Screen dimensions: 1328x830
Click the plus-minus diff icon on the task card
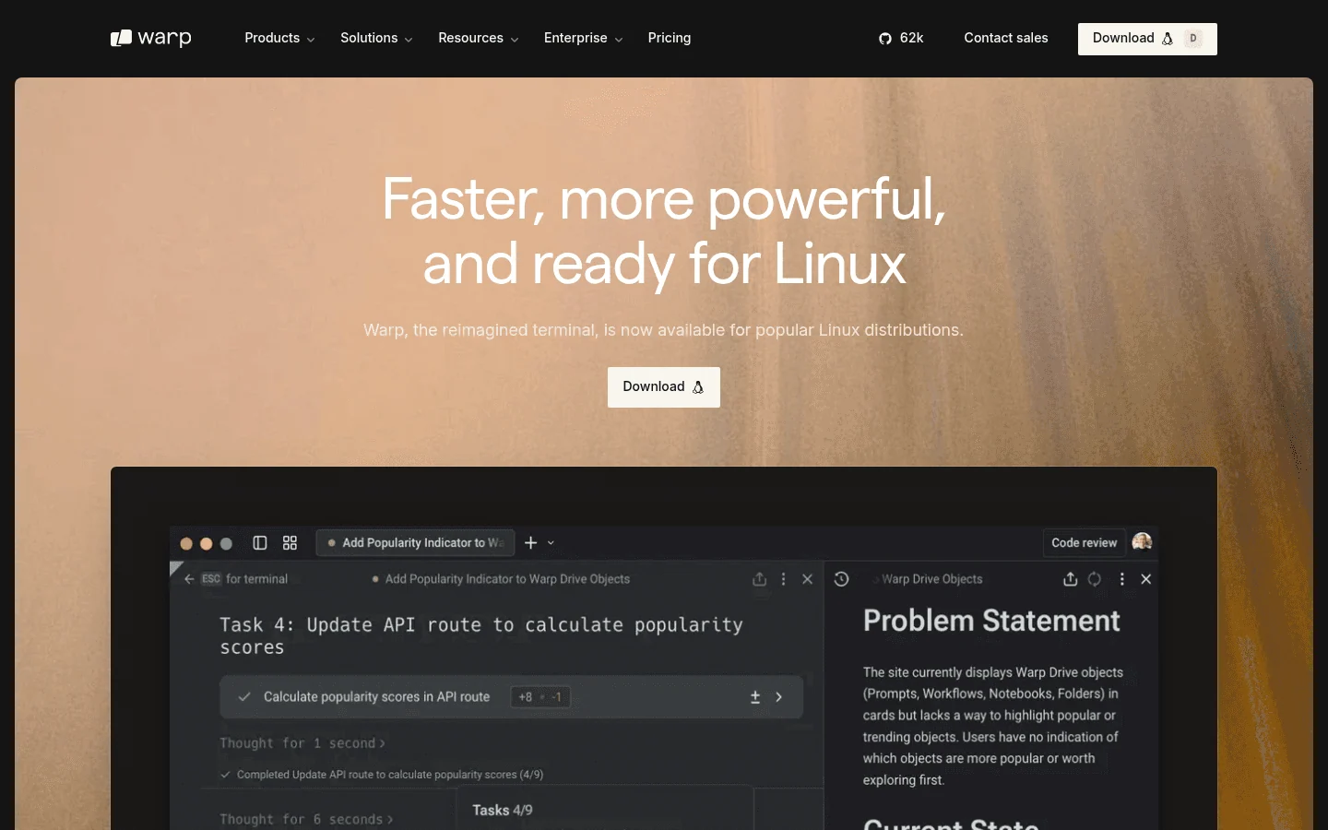pyautogui.click(x=755, y=697)
